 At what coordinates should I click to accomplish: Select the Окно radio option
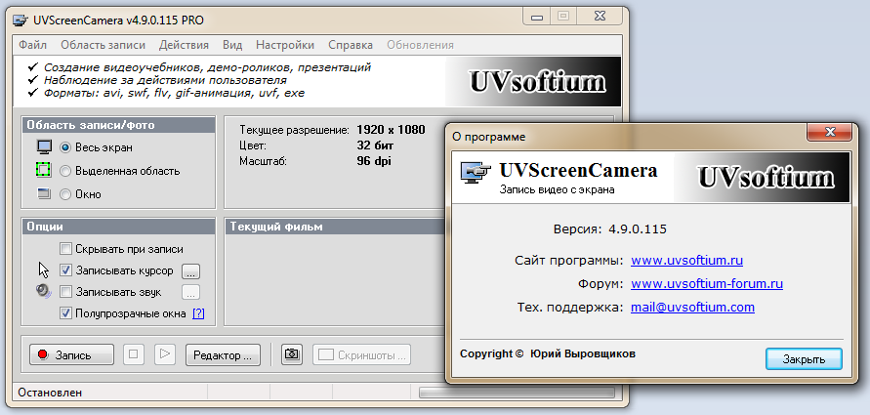[65, 194]
